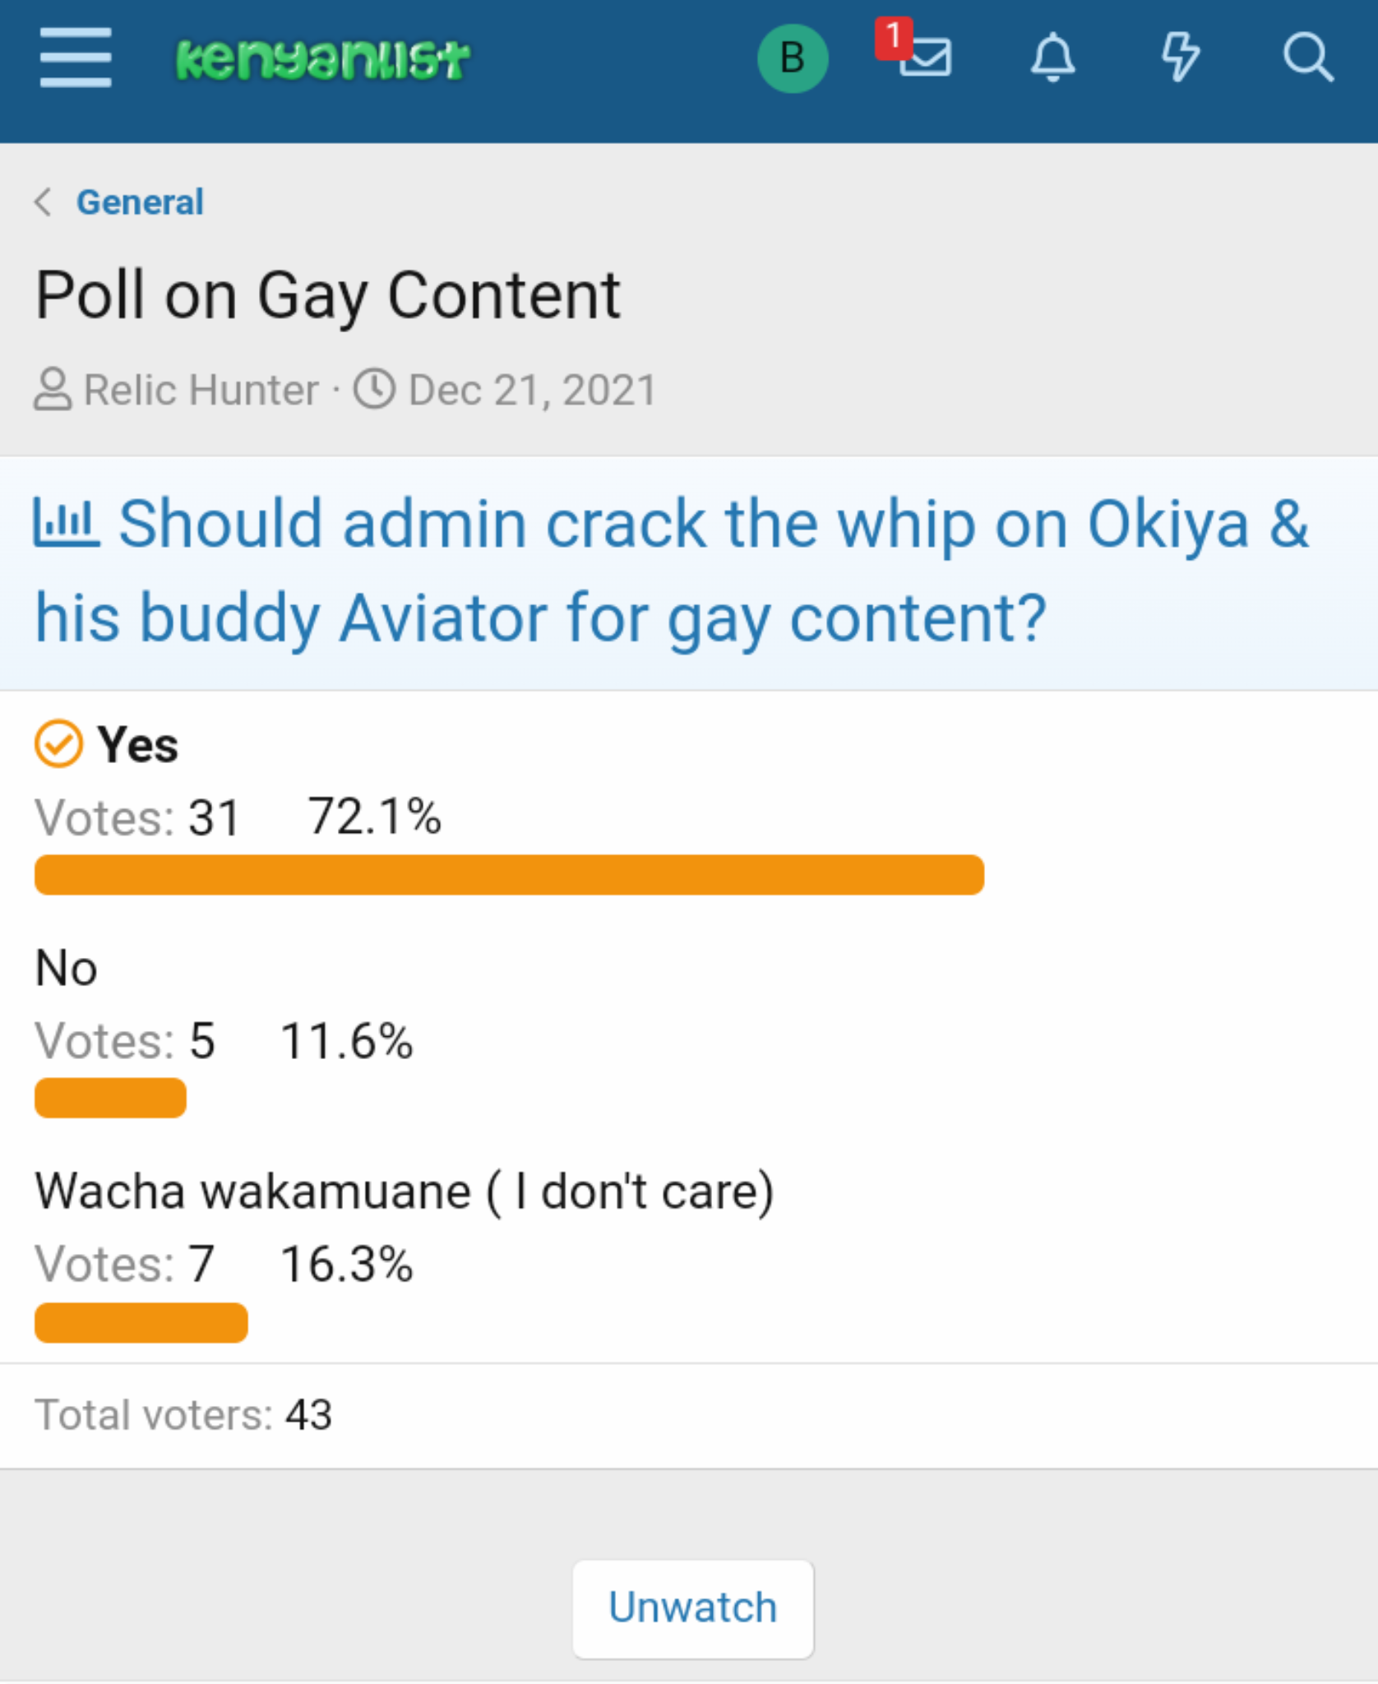Click the Dec 21, 2021 thread date
The image size is (1378, 1684).
point(533,389)
